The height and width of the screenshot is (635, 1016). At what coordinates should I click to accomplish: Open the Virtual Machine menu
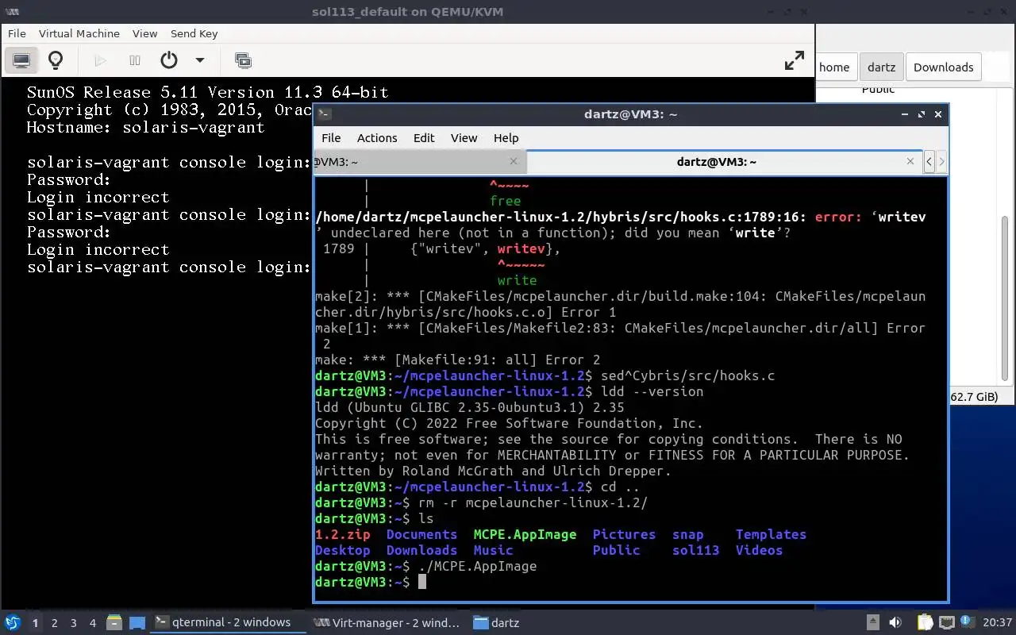[79, 33]
